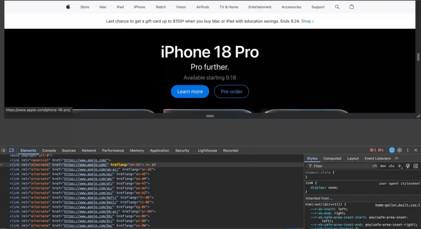Viewport: 421px width, 229px height.
Task: Click the styles Filter funnel icon
Action: click(310, 166)
